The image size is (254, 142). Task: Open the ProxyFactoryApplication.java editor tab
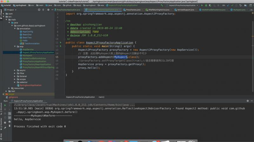(x=69, y=10)
